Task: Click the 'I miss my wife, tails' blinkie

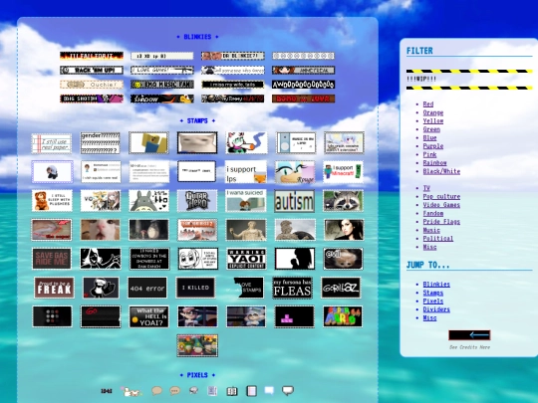Action: coord(233,85)
